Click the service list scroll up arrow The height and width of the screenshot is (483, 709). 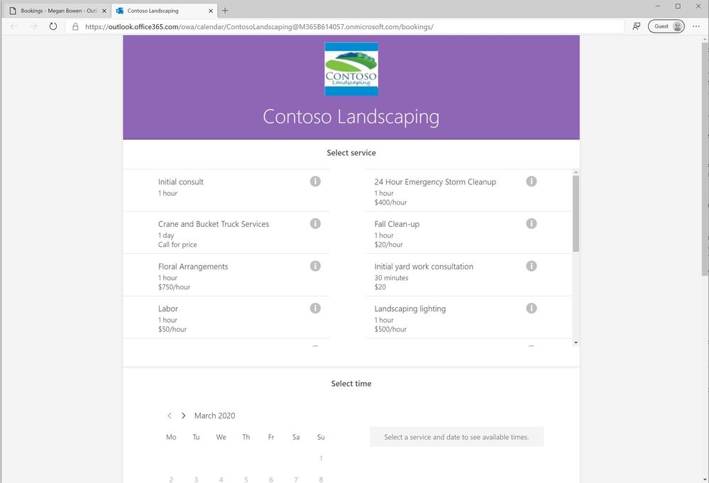(x=576, y=172)
